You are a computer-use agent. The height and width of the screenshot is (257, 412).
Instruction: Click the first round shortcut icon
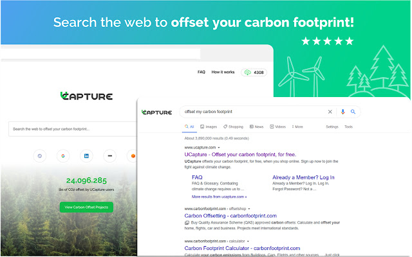click(40, 156)
